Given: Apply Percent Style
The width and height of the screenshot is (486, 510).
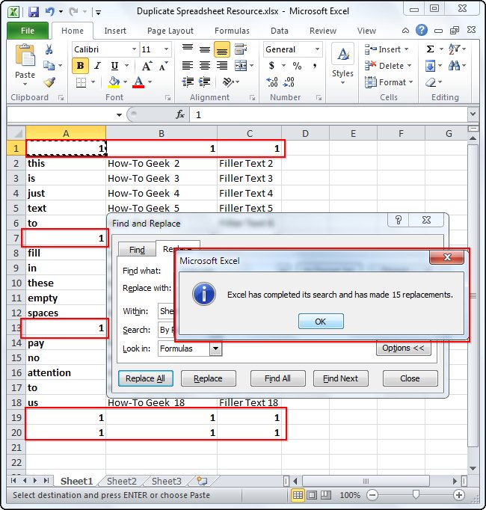Looking at the screenshot, I should [297, 66].
